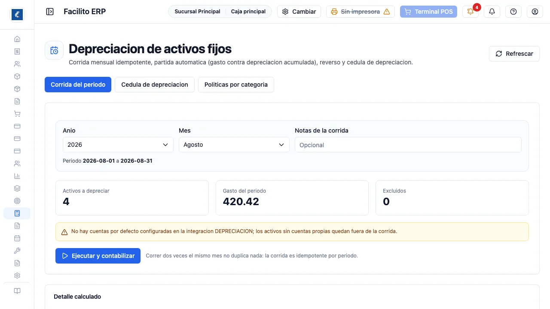The height and width of the screenshot is (309, 550).
Task: Click the Notas de la corrida input
Action: click(408, 145)
